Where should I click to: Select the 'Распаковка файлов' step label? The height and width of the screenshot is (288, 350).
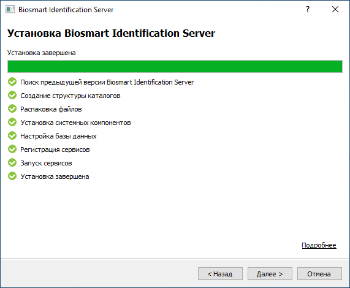pos(51,109)
